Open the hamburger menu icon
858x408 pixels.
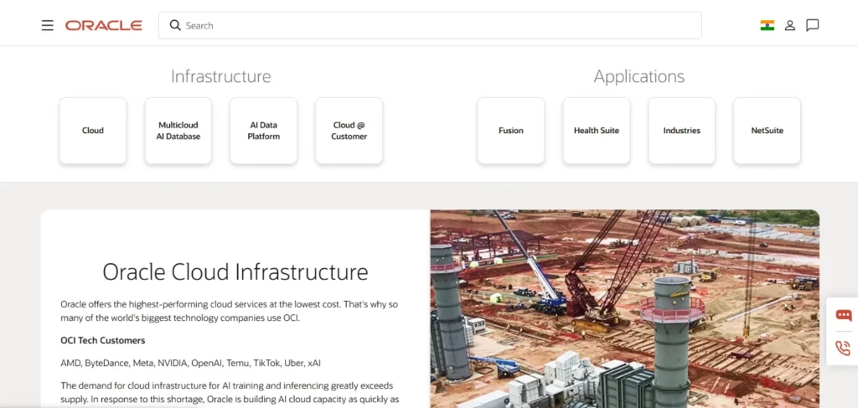coord(48,26)
